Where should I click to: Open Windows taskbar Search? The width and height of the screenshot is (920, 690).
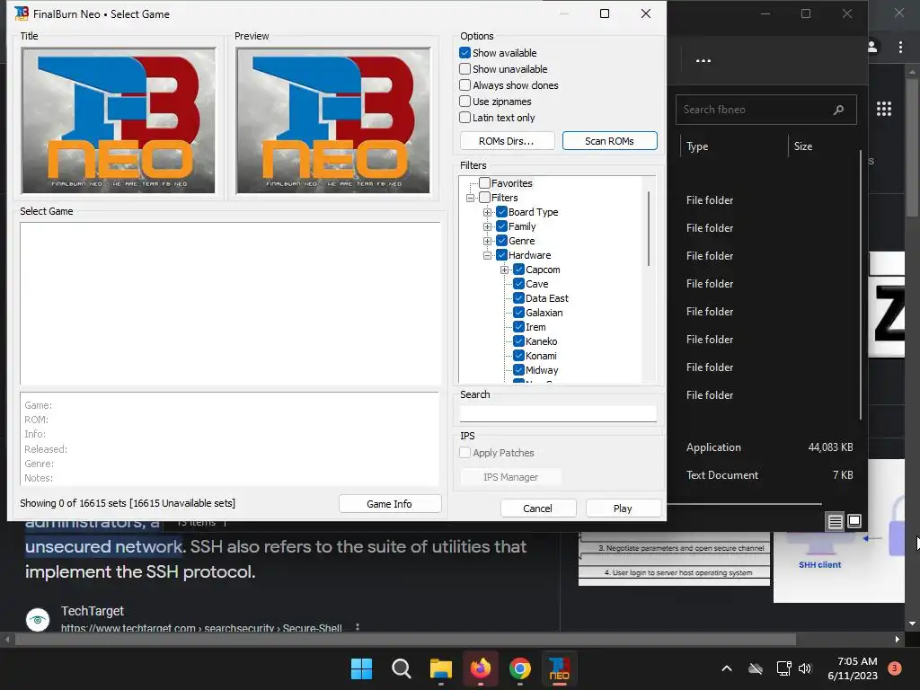(x=402, y=668)
